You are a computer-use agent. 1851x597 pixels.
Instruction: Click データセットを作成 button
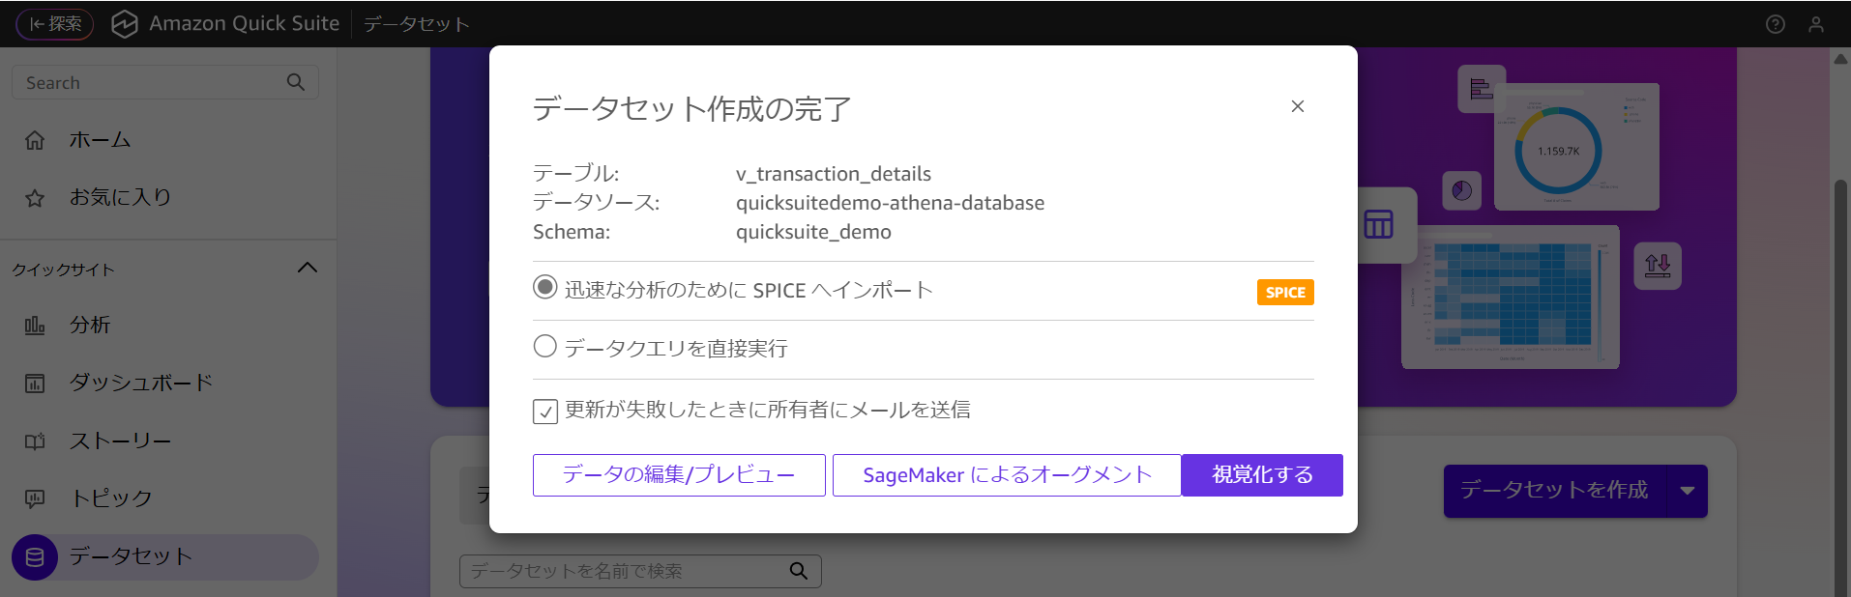click(x=1554, y=491)
